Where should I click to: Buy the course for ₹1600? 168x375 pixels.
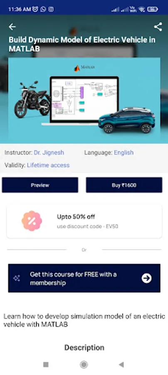124,185
